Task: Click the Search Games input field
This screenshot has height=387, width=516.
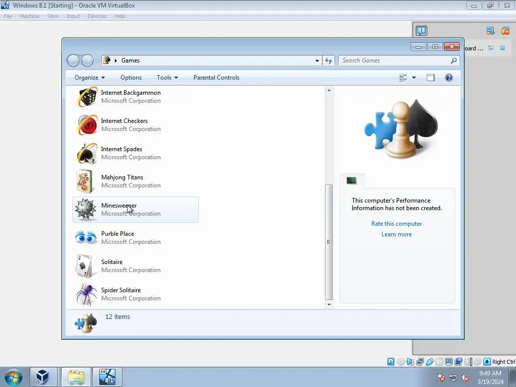Action: point(394,60)
